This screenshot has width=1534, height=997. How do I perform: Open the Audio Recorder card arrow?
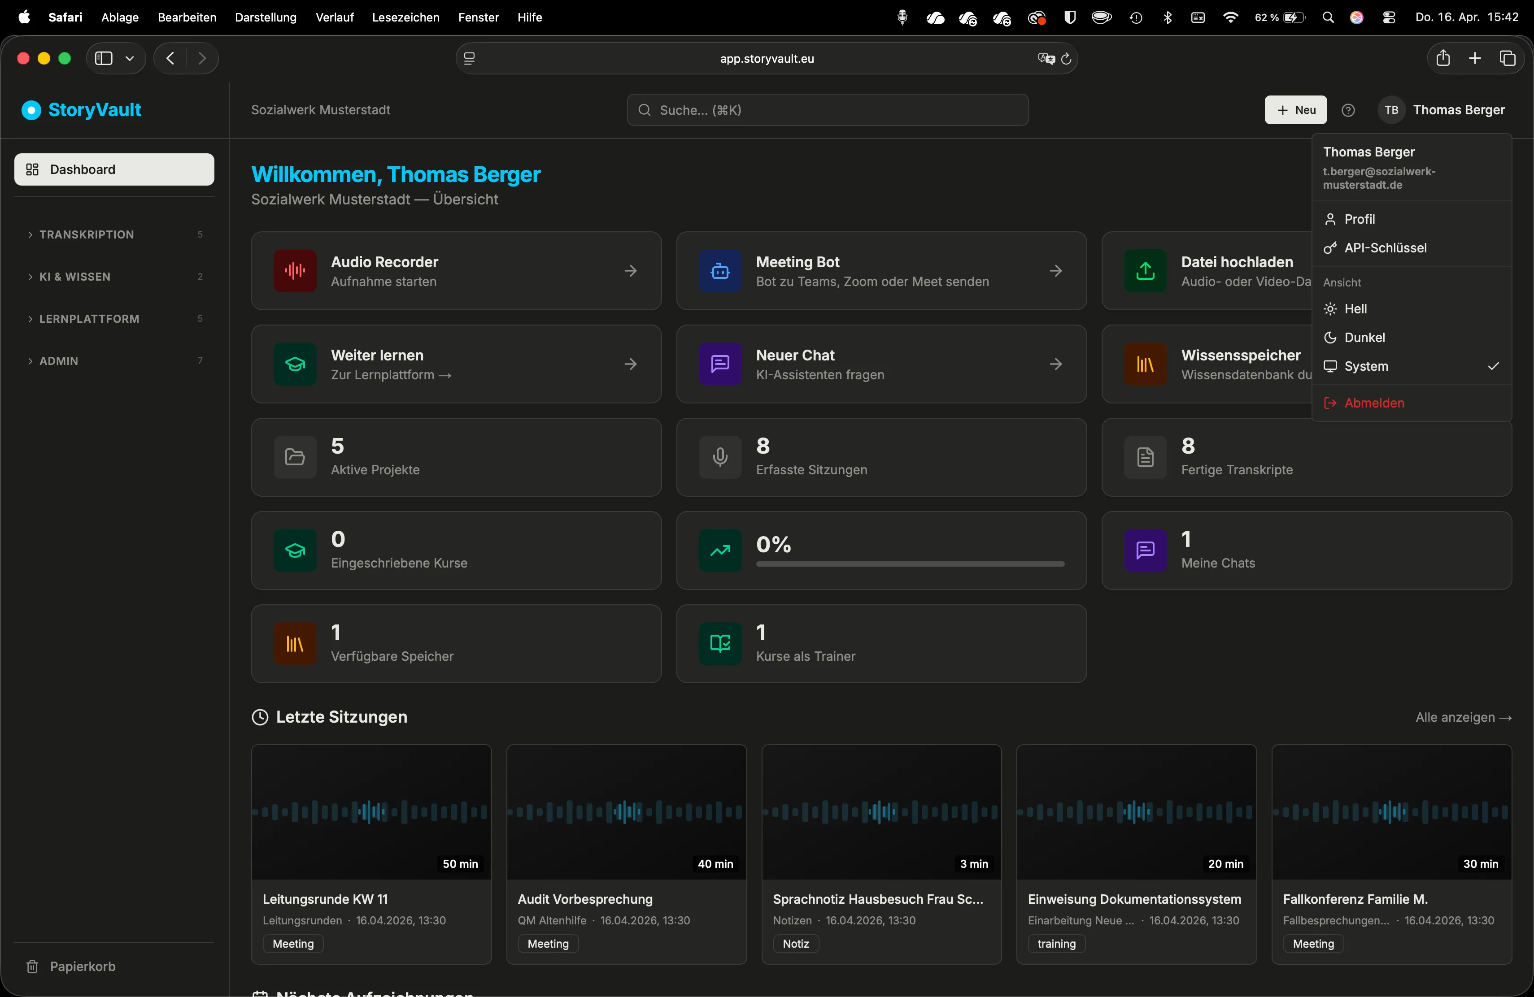(x=630, y=271)
